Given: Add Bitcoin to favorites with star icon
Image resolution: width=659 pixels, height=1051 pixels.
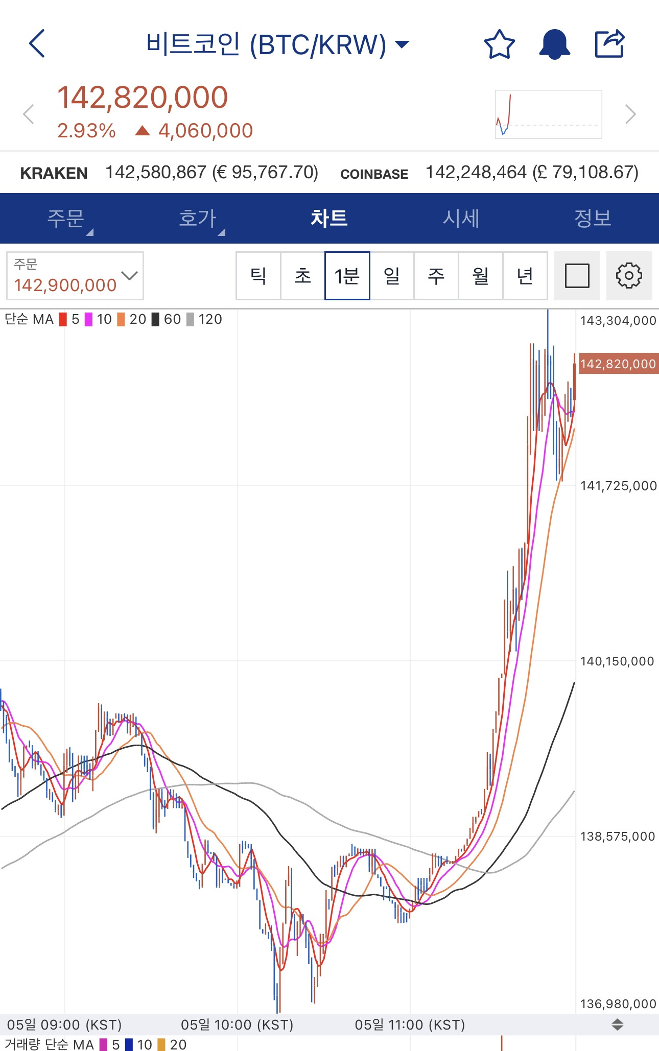Looking at the screenshot, I should pyautogui.click(x=499, y=44).
